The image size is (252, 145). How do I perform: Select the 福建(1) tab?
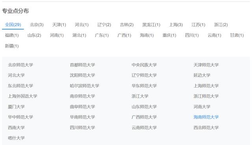point(12,35)
